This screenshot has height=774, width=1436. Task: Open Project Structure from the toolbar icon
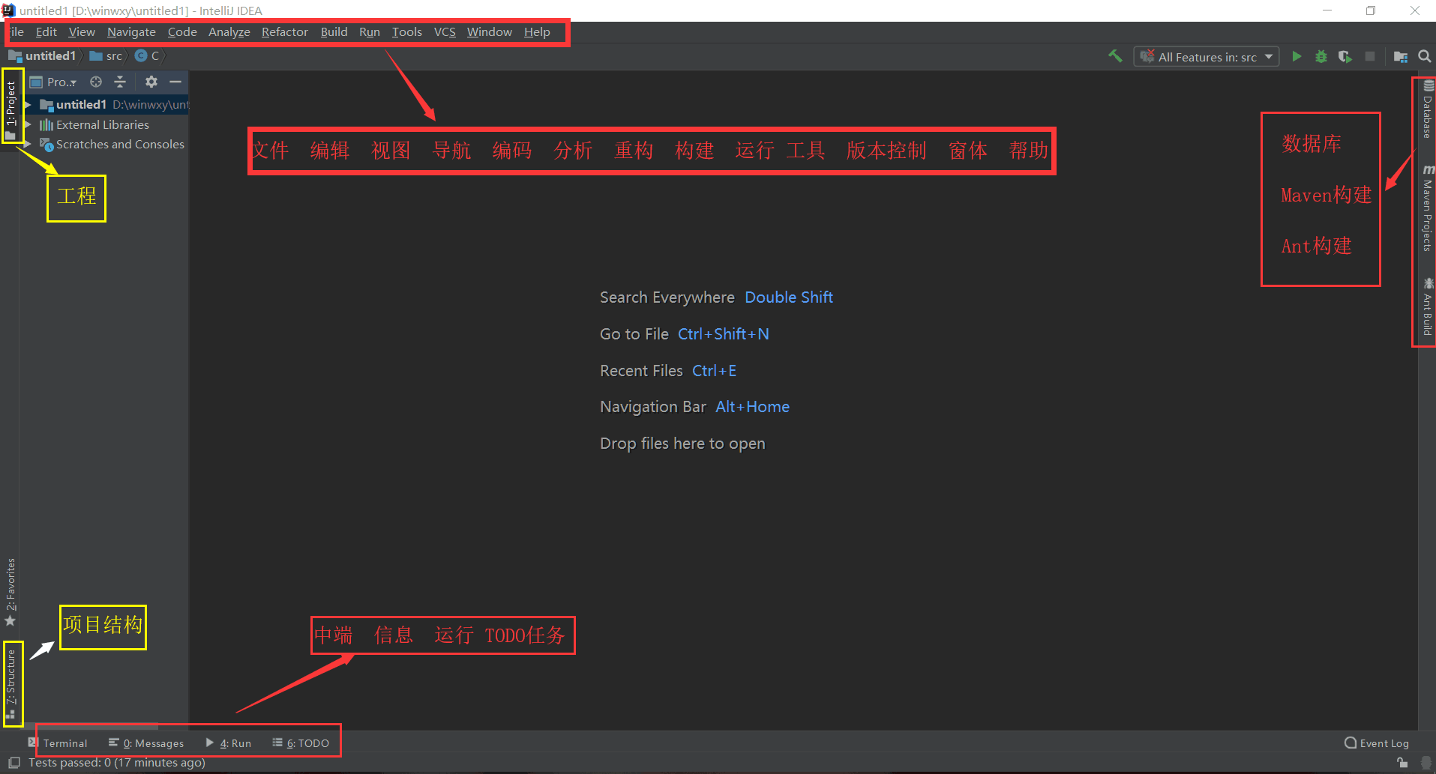[1400, 56]
